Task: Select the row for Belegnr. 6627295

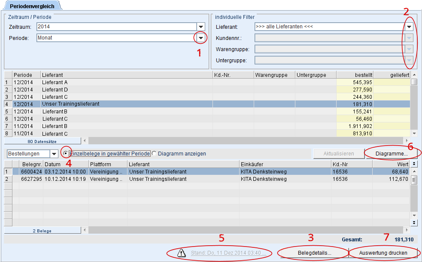Action: coord(31,179)
